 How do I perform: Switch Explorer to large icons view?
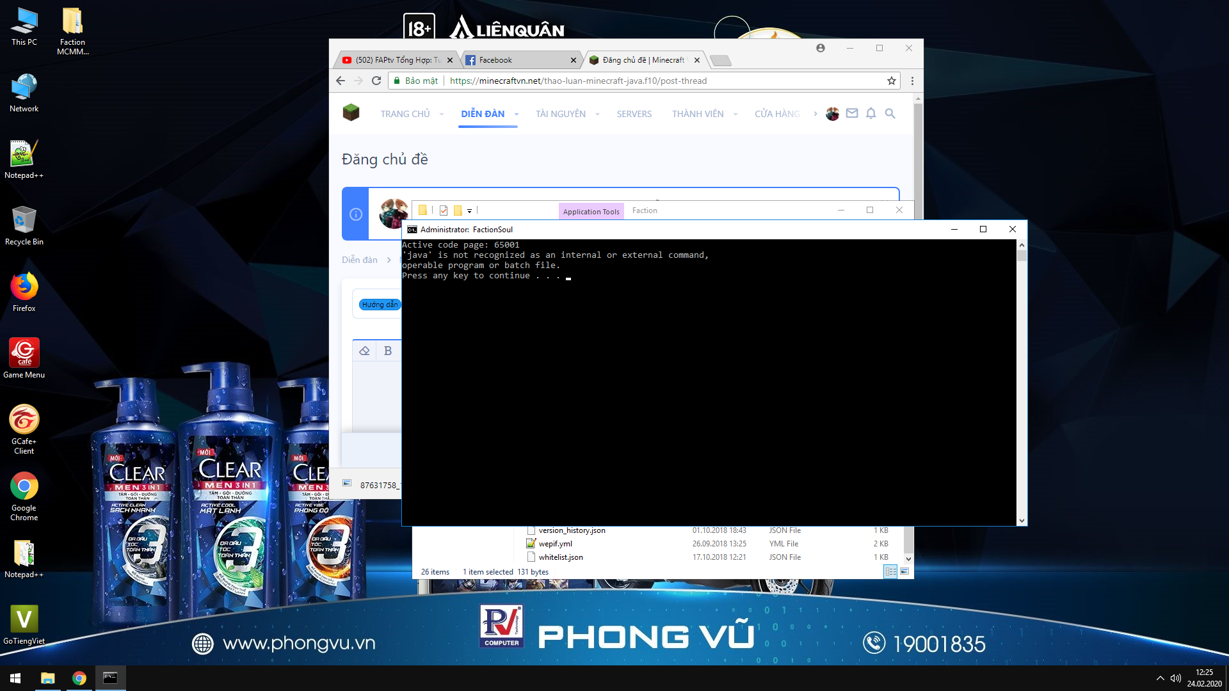point(904,571)
